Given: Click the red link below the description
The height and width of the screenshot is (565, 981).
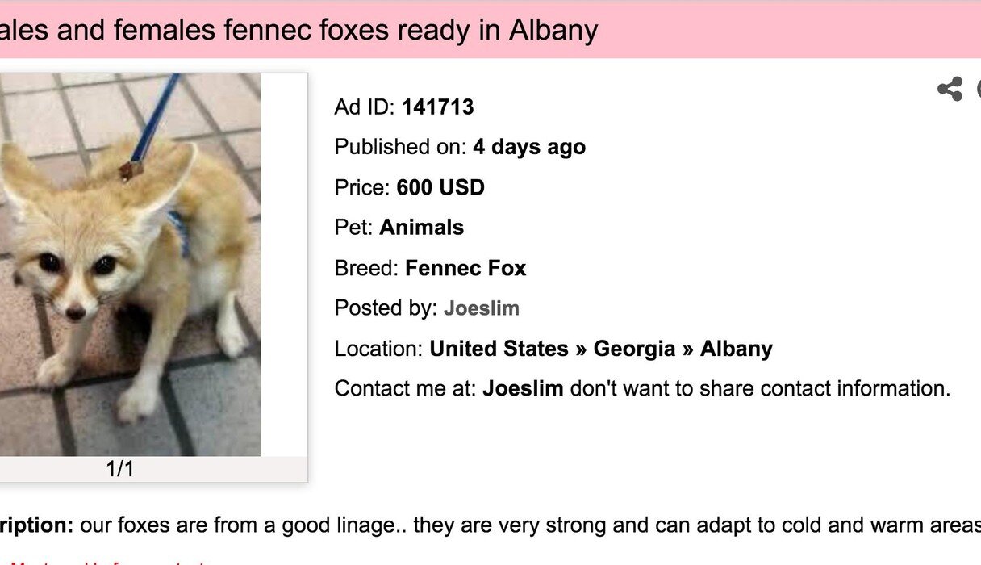Looking at the screenshot, I should tap(105, 561).
